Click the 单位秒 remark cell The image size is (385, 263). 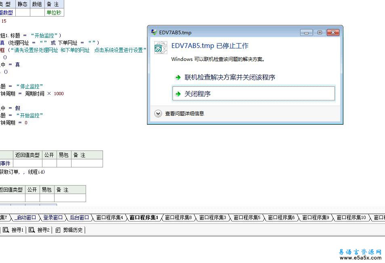pos(54,13)
